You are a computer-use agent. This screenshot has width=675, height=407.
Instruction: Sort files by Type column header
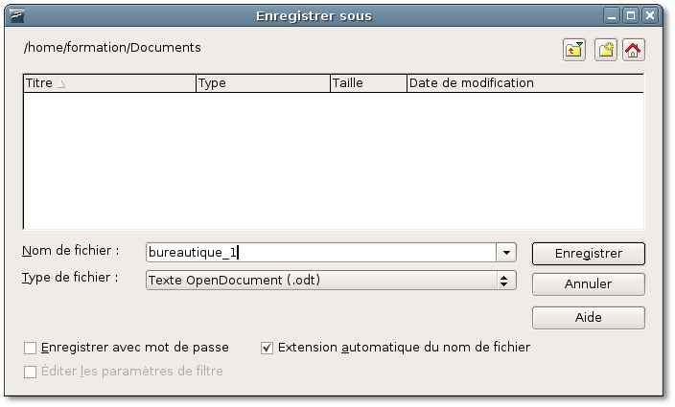coord(263,83)
